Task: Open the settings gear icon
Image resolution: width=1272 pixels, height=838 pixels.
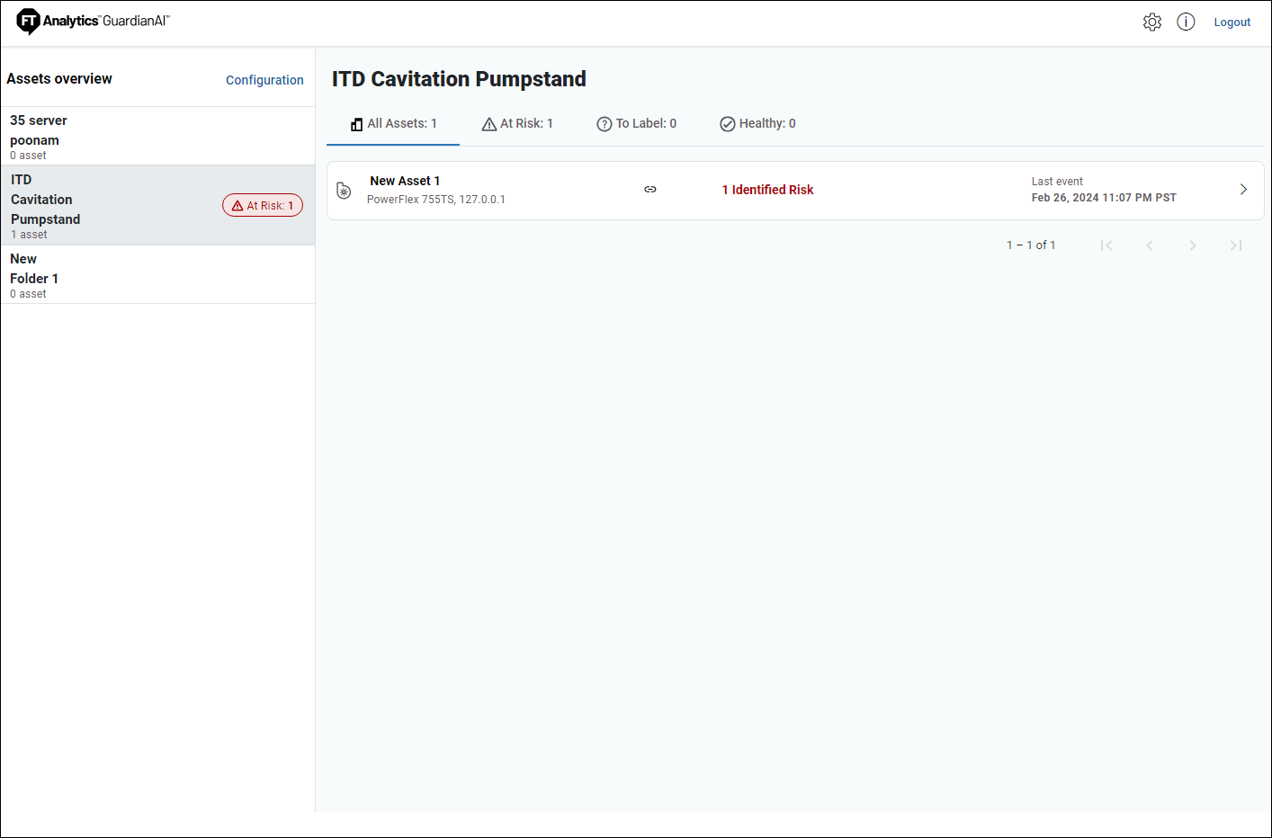Action: coord(1151,22)
